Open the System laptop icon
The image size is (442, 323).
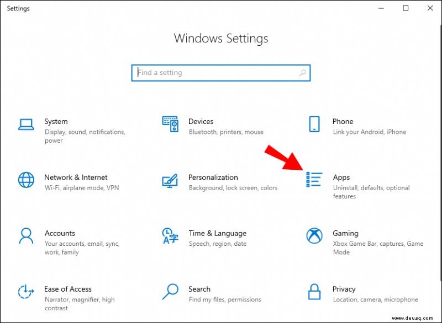[x=26, y=124]
